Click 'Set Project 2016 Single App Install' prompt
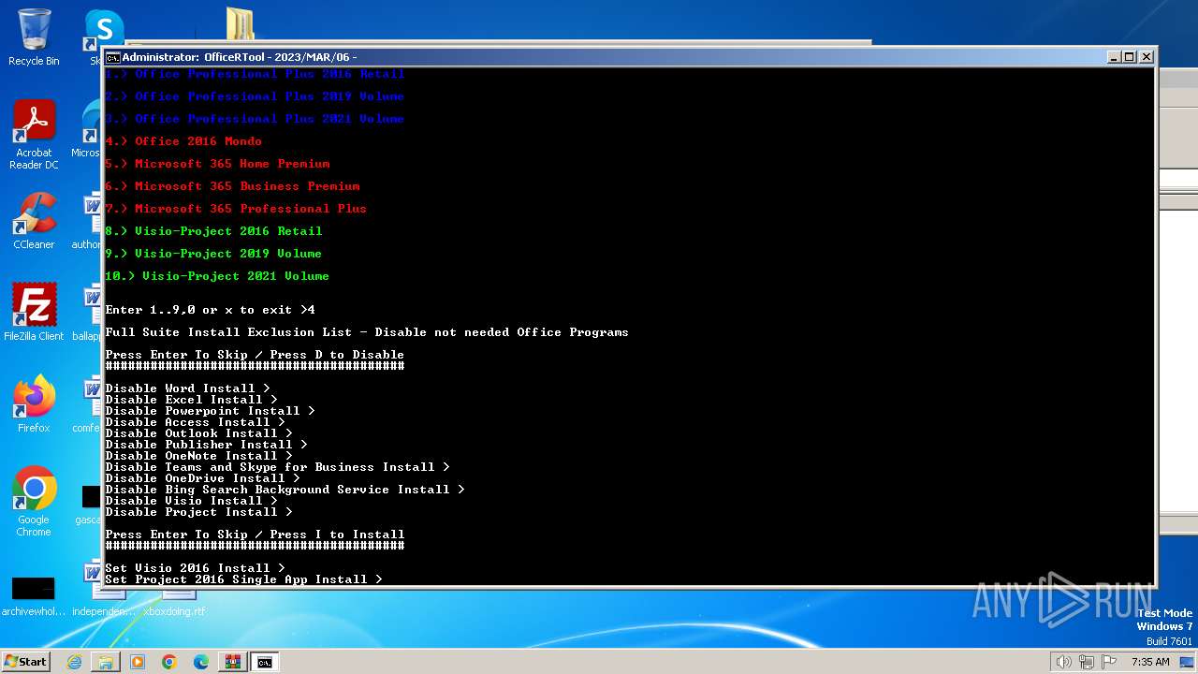 point(243,579)
